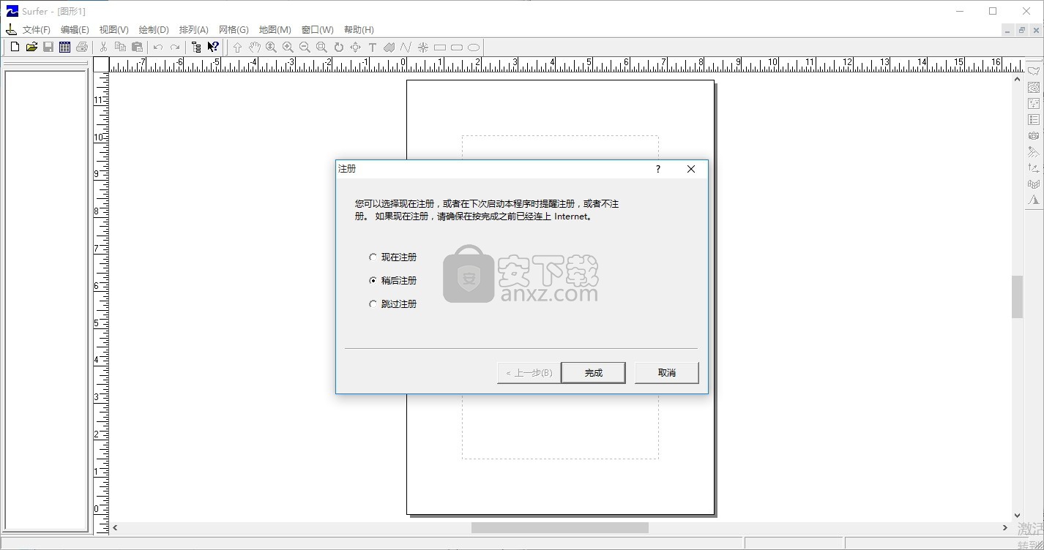Select the Rectangle drawing tool
This screenshot has height=550, width=1044.
click(440, 47)
